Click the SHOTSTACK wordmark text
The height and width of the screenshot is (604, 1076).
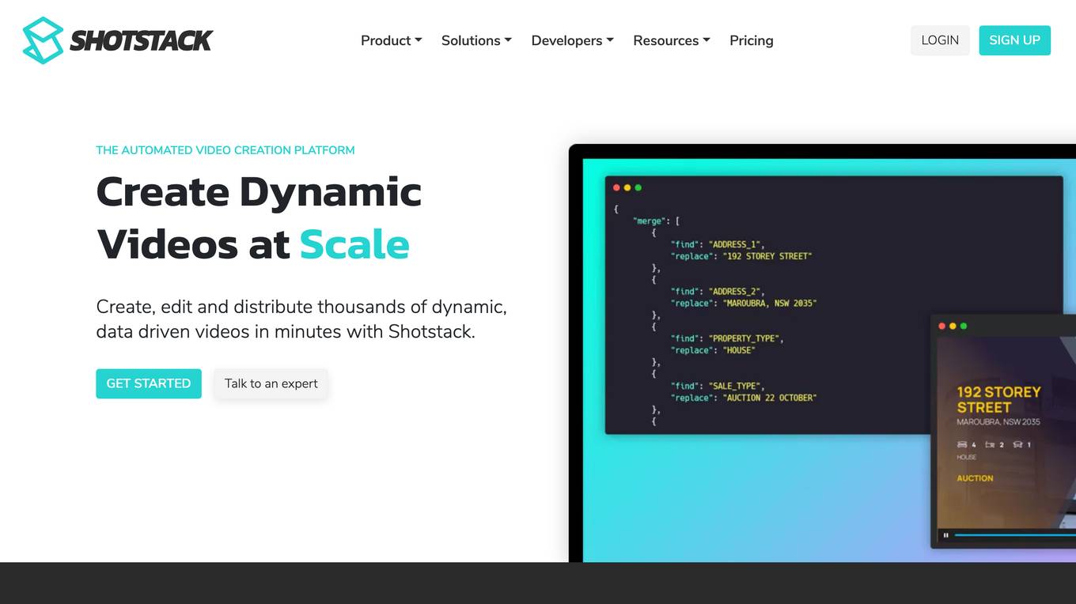click(x=142, y=40)
